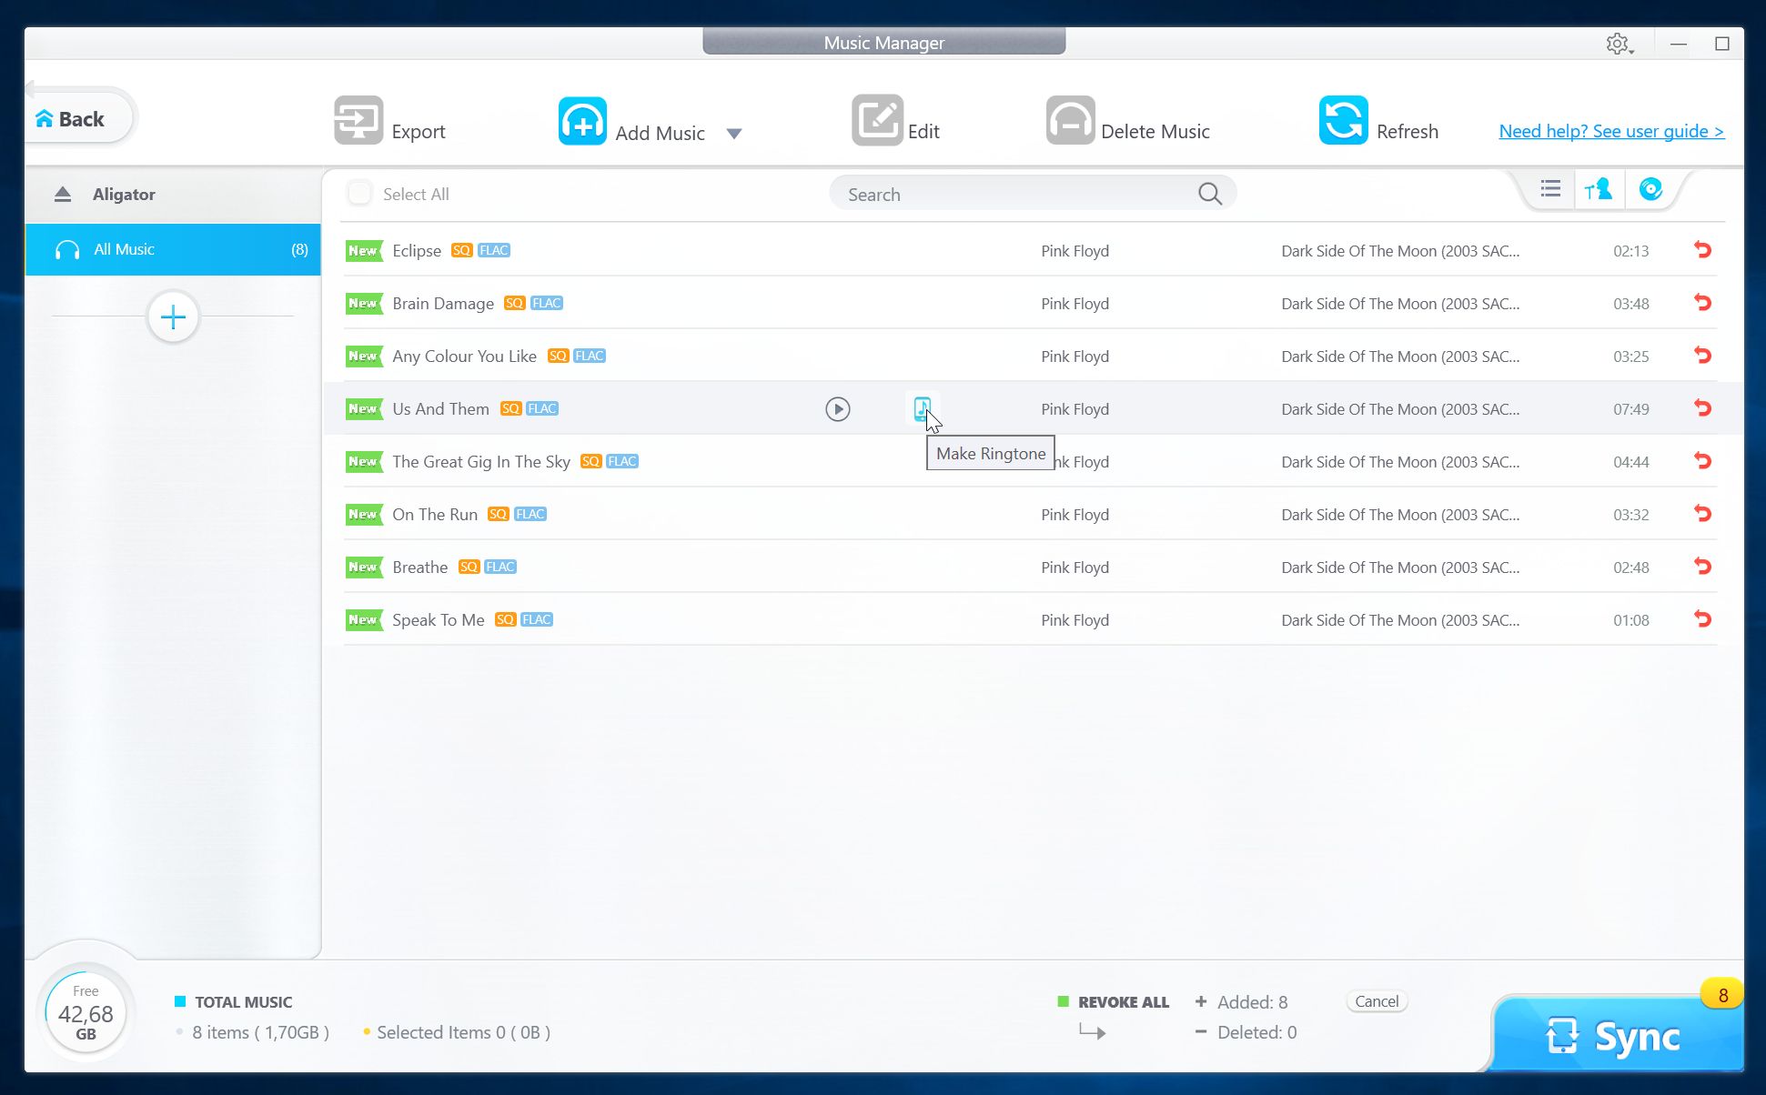Click into the Search field

pyautogui.click(x=1019, y=195)
